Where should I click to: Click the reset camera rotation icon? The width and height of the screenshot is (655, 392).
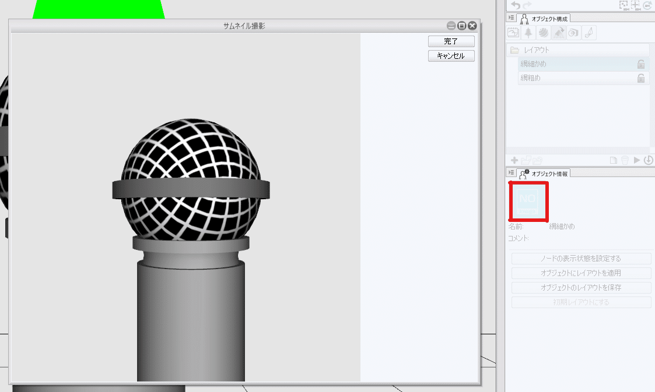(647, 5)
